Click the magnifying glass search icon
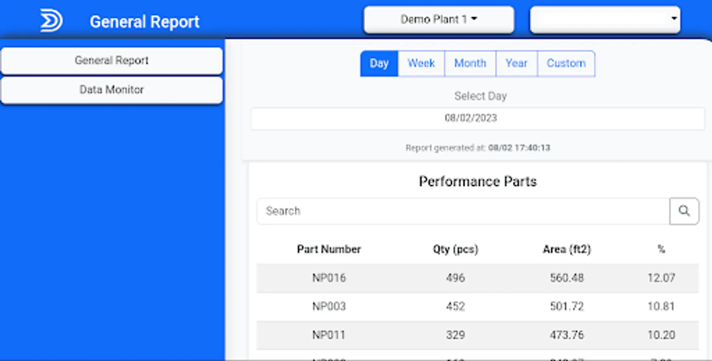 (x=684, y=211)
